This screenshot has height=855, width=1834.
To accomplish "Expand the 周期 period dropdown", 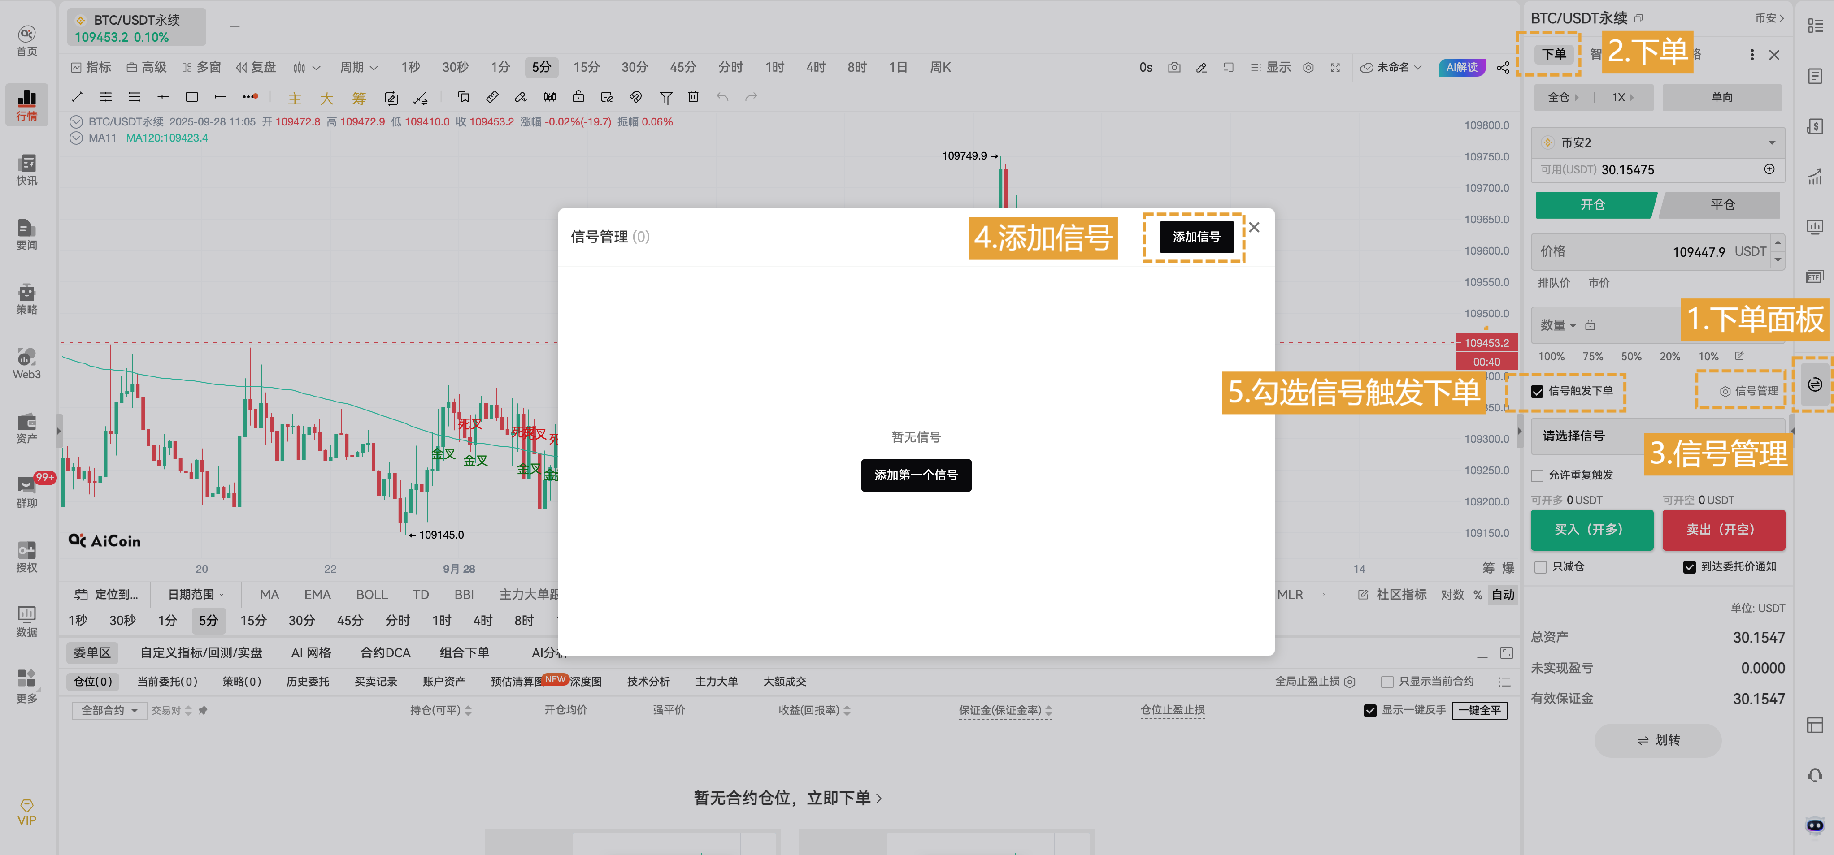I will [x=358, y=68].
